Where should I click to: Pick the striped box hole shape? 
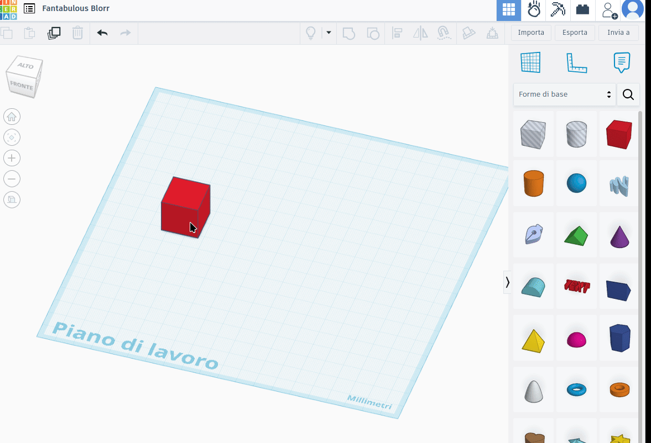tap(534, 134)
